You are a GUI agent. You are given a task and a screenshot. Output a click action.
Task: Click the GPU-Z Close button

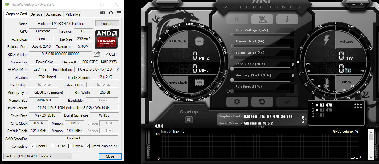(110, 156)
